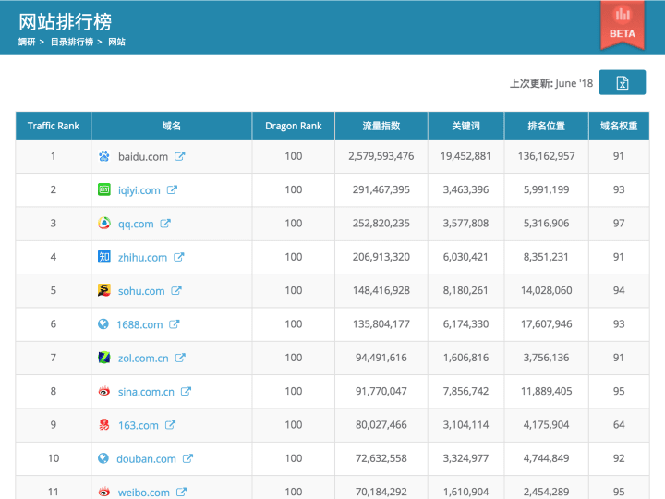Open the sina.com.cn domain link
This screenshot has width=665, height=499.
coord(146,392)
